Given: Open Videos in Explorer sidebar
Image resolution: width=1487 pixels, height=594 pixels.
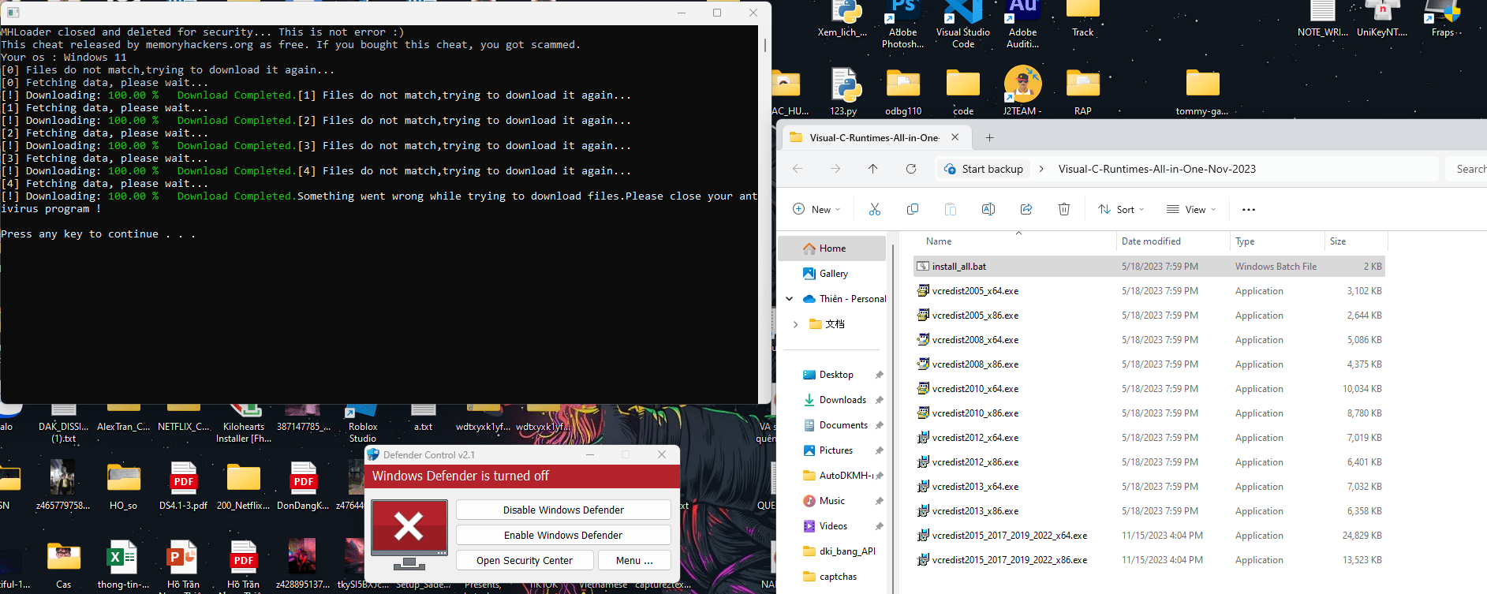Looking at the screenshot, I should 831,526.
